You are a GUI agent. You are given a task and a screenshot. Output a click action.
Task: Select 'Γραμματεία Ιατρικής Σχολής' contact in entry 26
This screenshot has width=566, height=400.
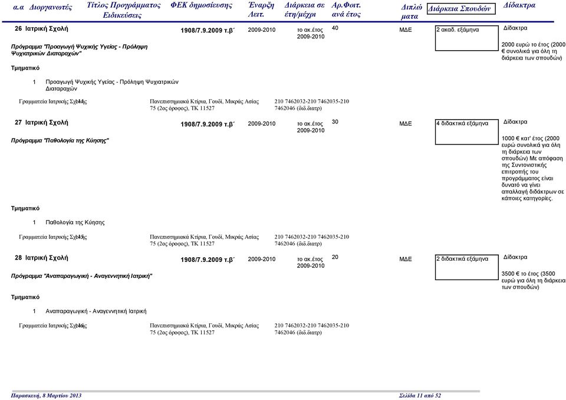pos(52,101)
